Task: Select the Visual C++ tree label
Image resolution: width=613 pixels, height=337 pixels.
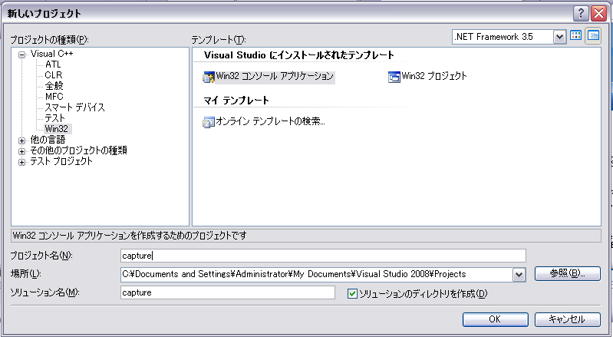Action: click(51, 54)
